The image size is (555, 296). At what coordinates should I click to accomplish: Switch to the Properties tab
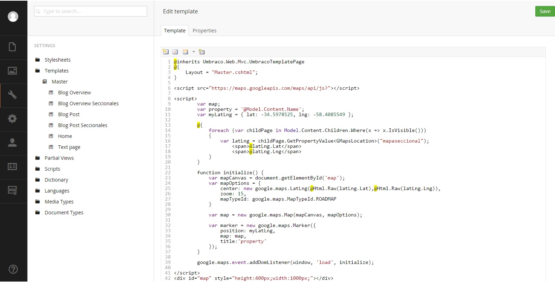point(204,31)
